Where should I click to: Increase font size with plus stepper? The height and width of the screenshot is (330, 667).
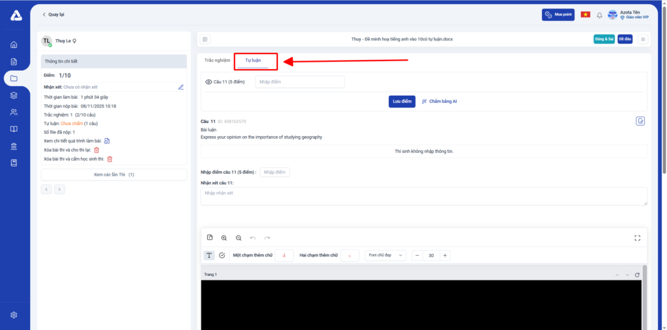pyautogui.click(x=445, y=256)
